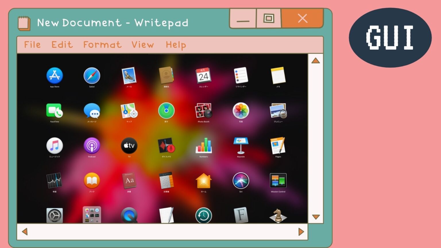Open the Time Machine clock icon
The height and width of the screenshot is (248, 441).
pos(204,215)
